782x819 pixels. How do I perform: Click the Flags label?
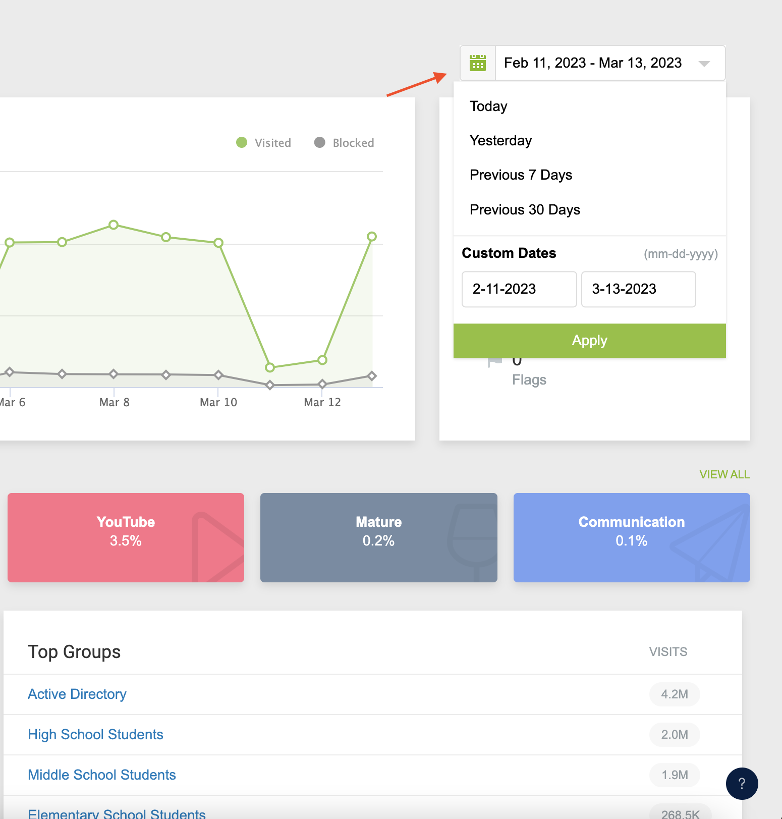click(529, 379)
